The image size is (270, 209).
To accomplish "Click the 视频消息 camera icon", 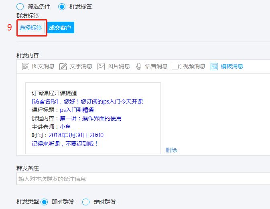I will [x=177, y=67].
